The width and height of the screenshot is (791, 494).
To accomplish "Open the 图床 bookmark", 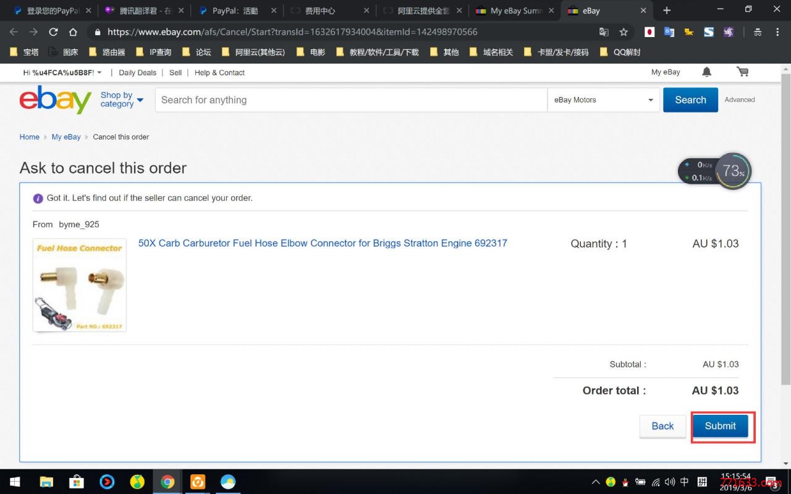I will [x=64, y=52].
